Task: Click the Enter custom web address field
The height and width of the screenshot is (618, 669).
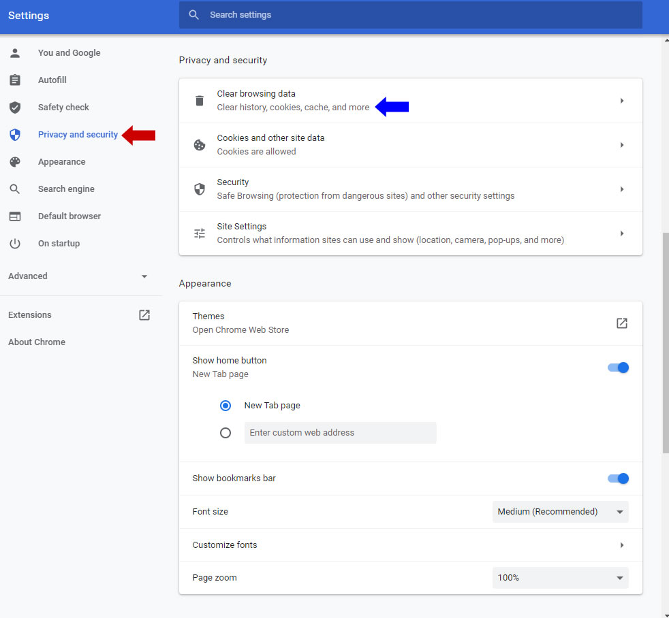Action: click(340, 433)
